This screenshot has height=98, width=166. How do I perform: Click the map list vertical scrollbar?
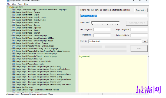click(77, 21)
